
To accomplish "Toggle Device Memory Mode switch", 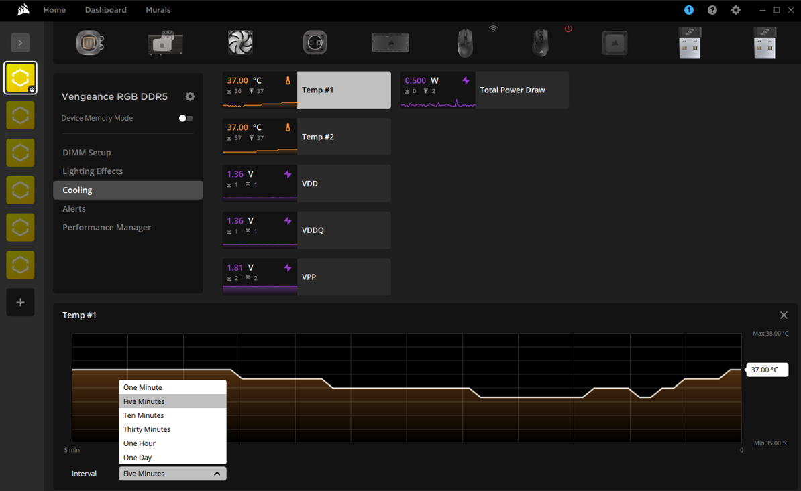I will pyautogui.click(x=186, y=118).
